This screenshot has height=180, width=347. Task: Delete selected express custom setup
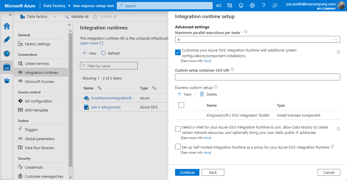pyautogui.click(x=208, y=94)
